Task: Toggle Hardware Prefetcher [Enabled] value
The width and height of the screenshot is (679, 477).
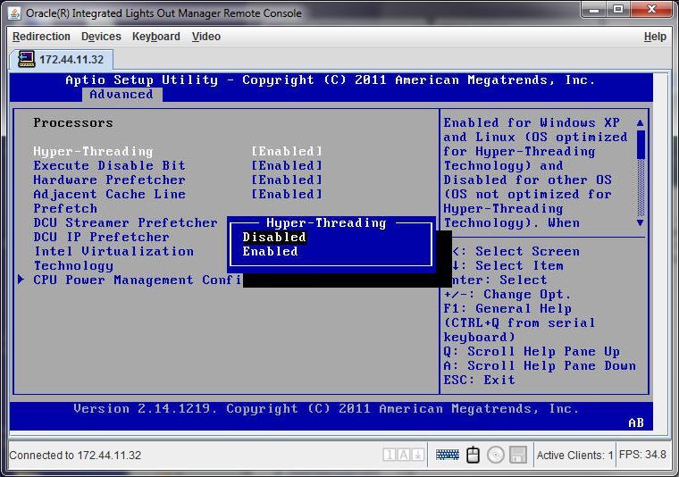Action: [x=287, y=180]
